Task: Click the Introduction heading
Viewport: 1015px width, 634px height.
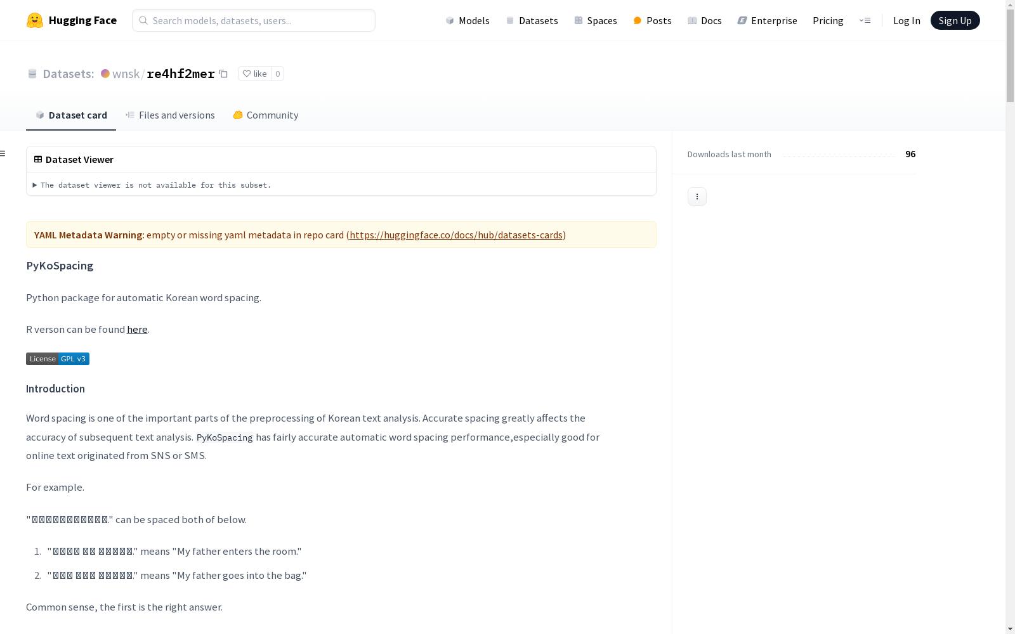Action: tap(55, 389)
